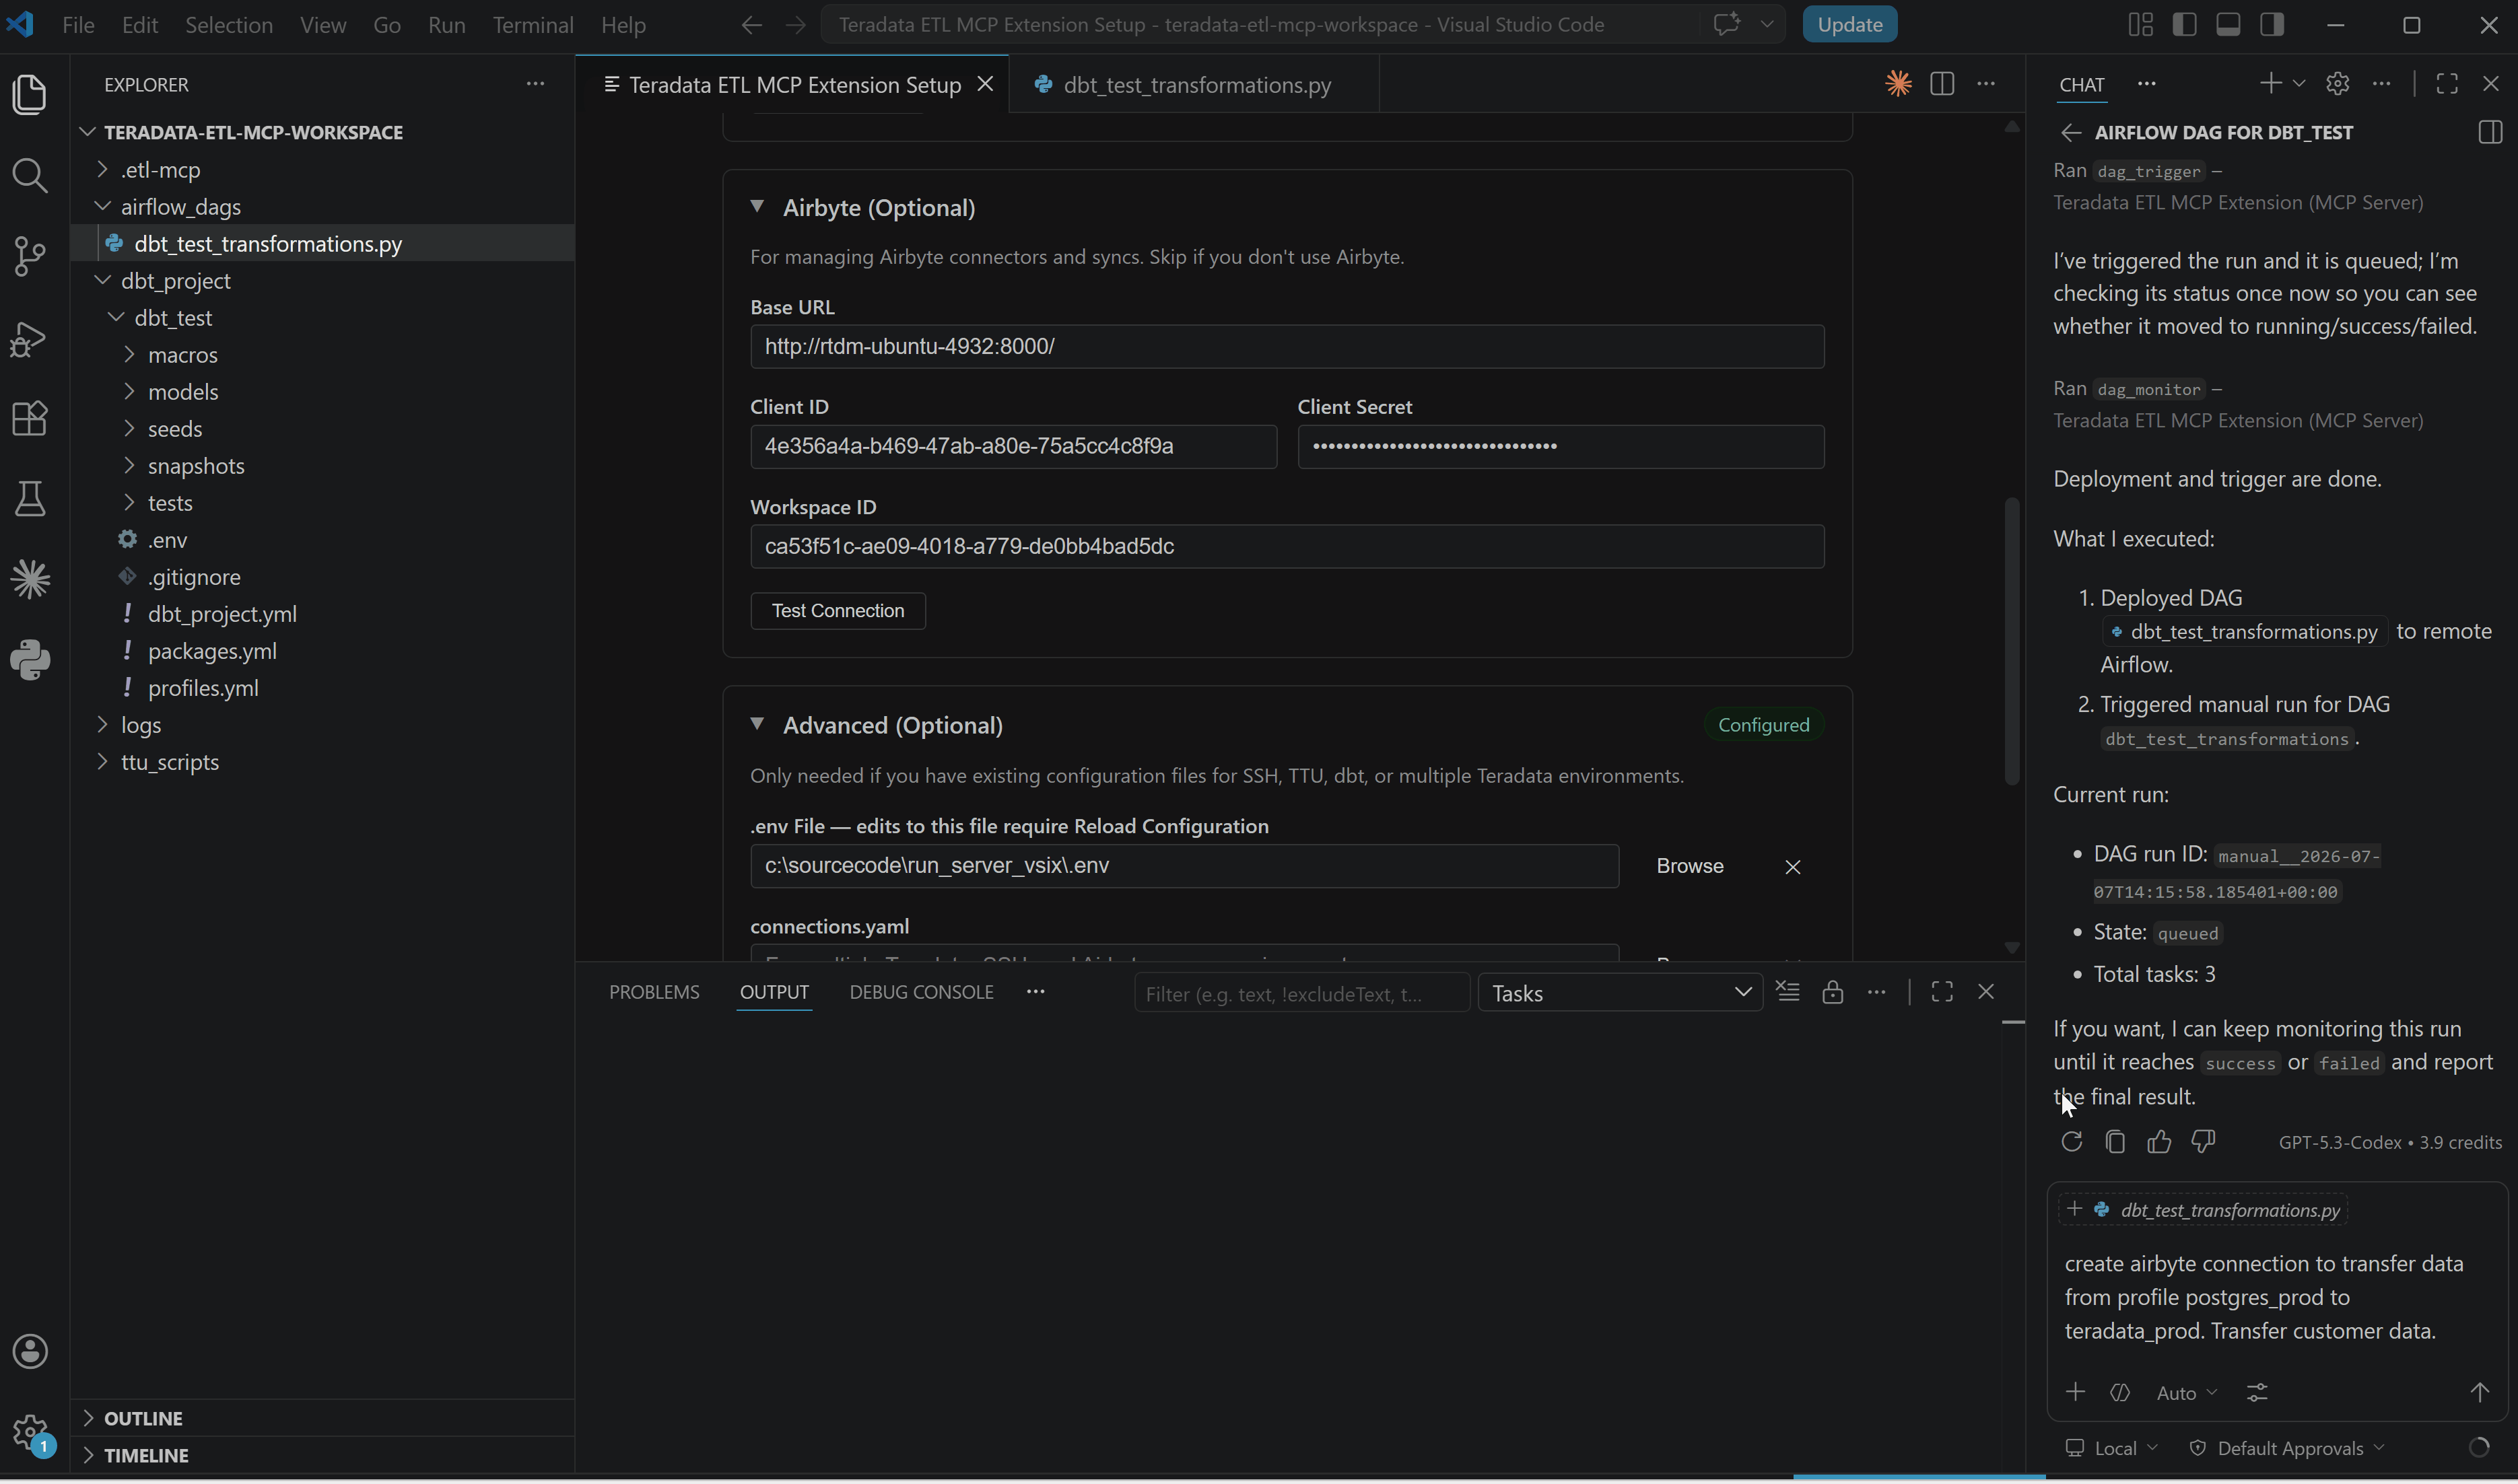Open the Local session target dropdown
2518x1484 pixels.
(x=2112, y=1449)
